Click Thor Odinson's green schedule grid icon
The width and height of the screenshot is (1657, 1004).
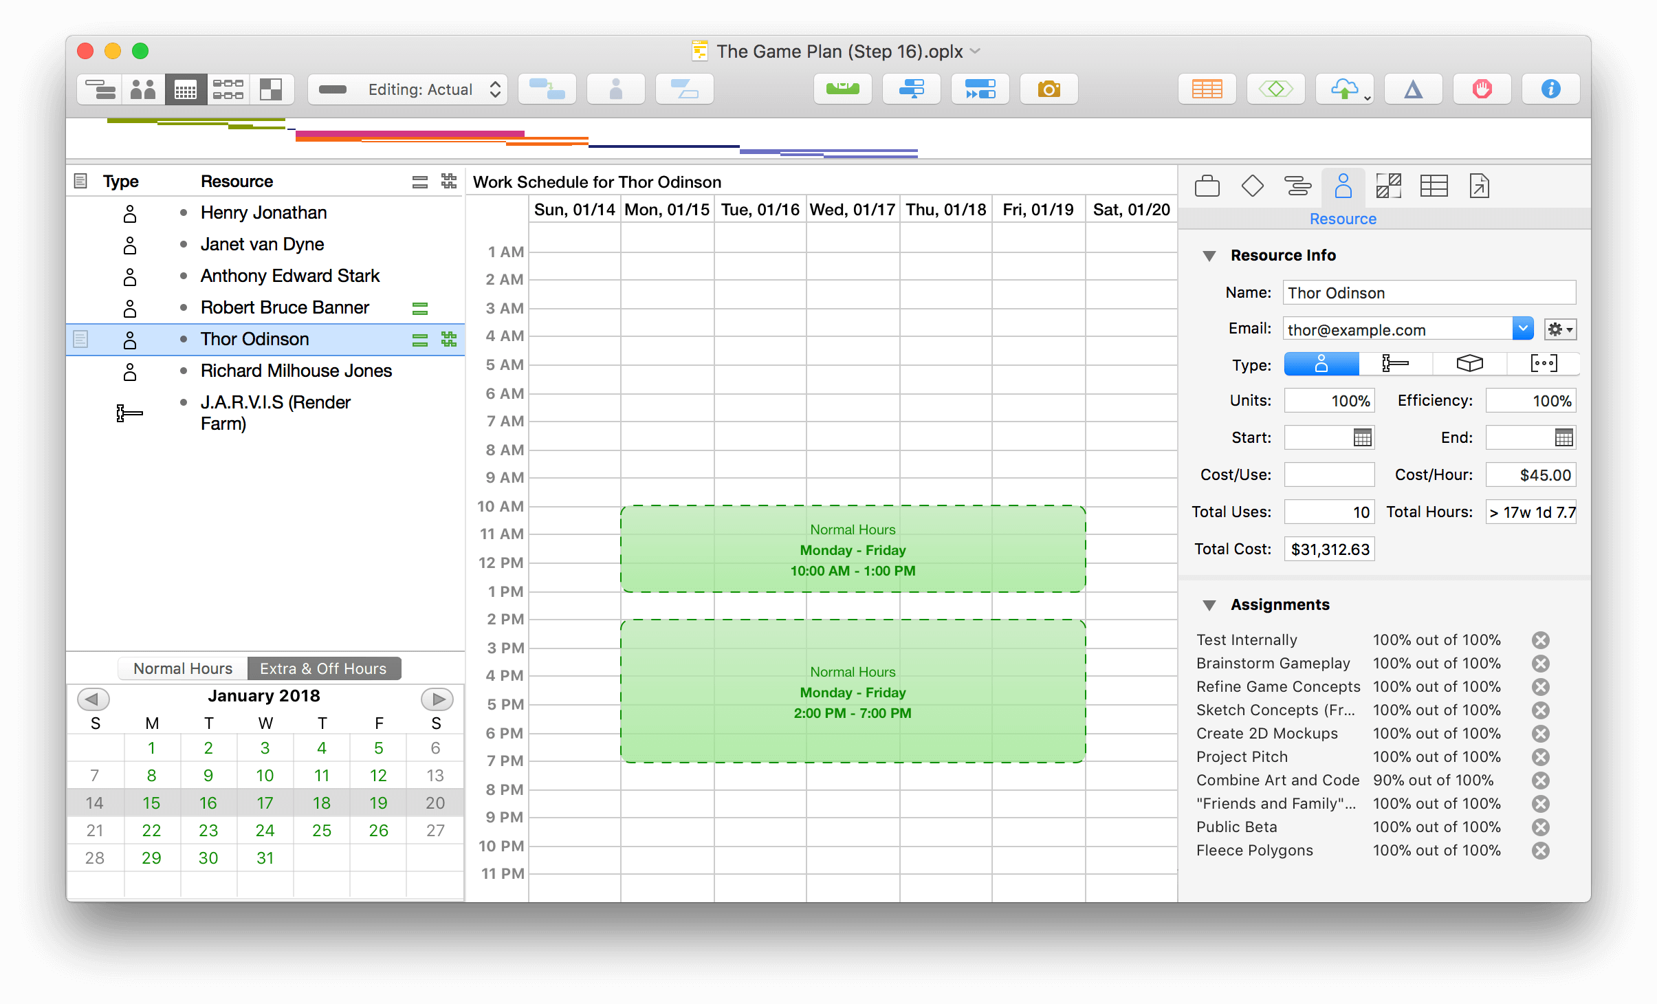[x=449, y=340]
